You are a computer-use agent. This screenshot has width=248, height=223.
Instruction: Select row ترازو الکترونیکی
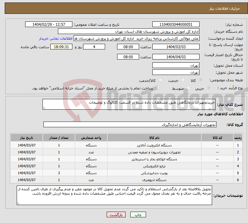(126, 166)
